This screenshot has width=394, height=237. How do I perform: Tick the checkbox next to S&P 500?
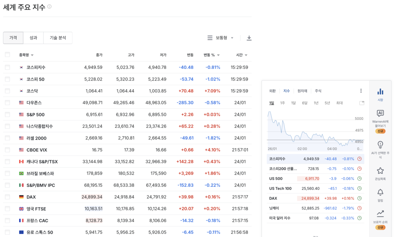pyautogui.click(x=7, y=114)
